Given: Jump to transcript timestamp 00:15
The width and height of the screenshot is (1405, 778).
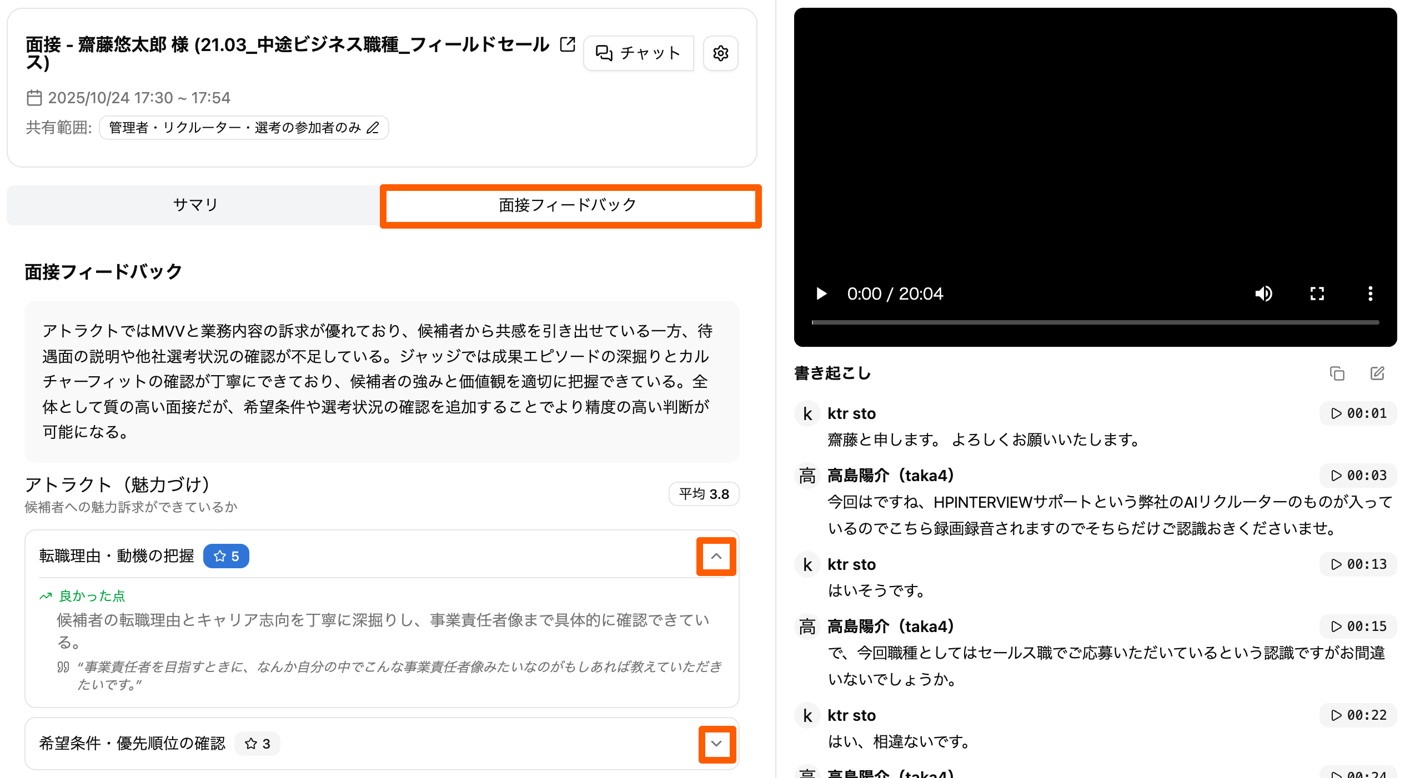Looking at the screenshot, I should click(x=1358, y=627).
